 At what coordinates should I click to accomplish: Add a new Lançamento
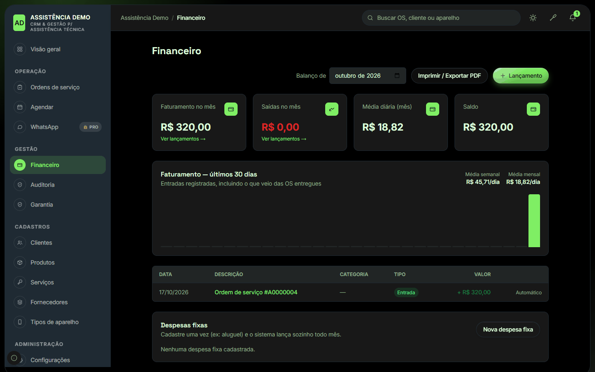pos(521,76)
